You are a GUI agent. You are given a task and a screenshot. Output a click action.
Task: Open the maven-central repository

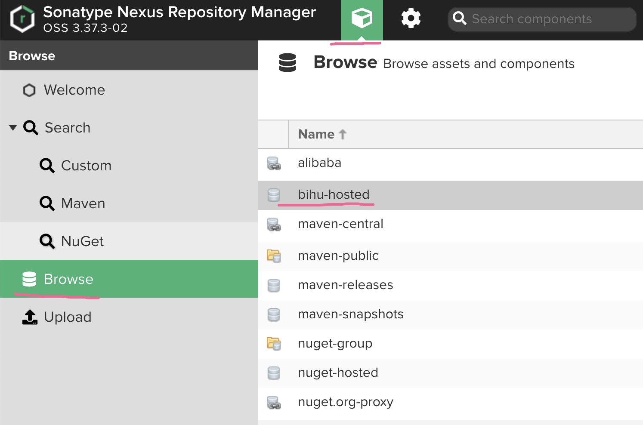(x=340, y=224)
